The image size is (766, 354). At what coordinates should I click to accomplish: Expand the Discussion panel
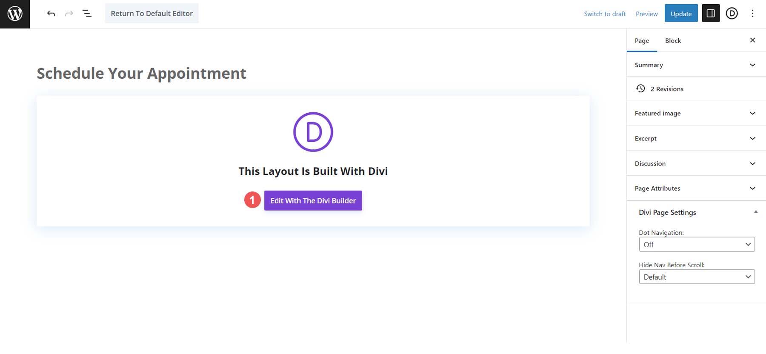point(696,163)
